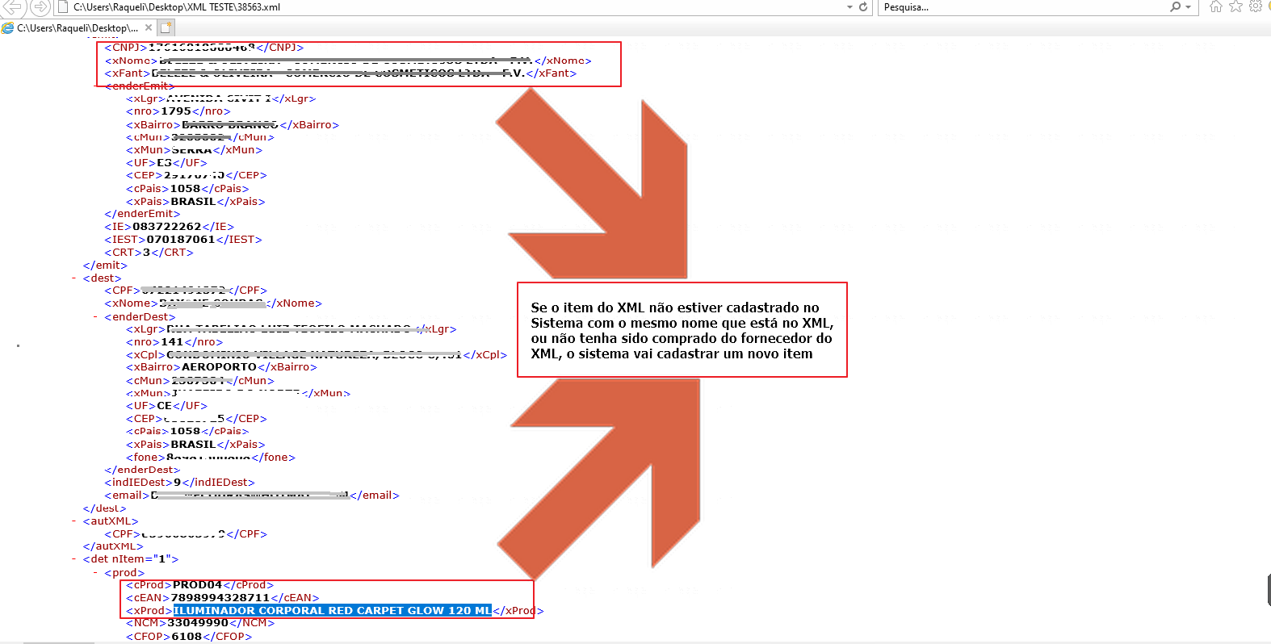This screenshot has height=644, width=1271.
Task: Click the cEAN value 7898994328711
Action: [220, 598]
